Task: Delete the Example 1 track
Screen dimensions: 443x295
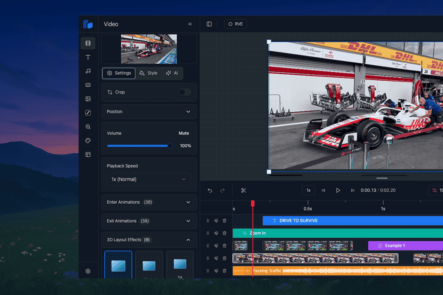Action: click(x=224, y=245)
